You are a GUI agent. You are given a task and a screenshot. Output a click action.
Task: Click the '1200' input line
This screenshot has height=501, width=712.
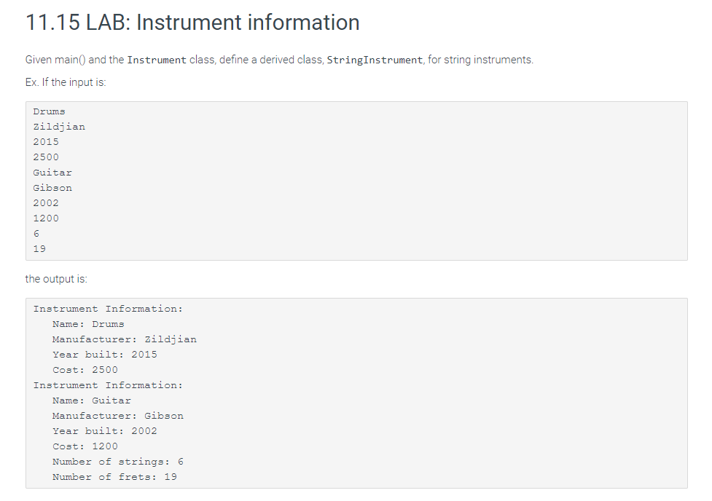(46, 218)
